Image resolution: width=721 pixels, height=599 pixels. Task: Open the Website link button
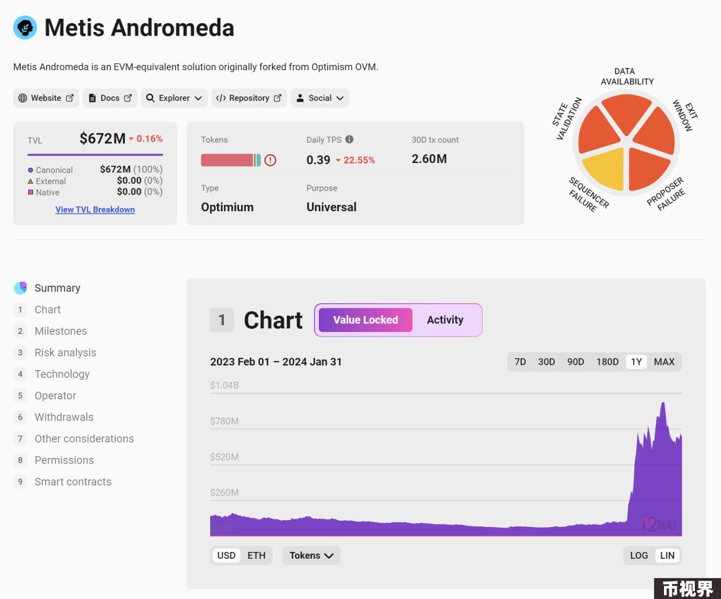[x=46, y=98]
